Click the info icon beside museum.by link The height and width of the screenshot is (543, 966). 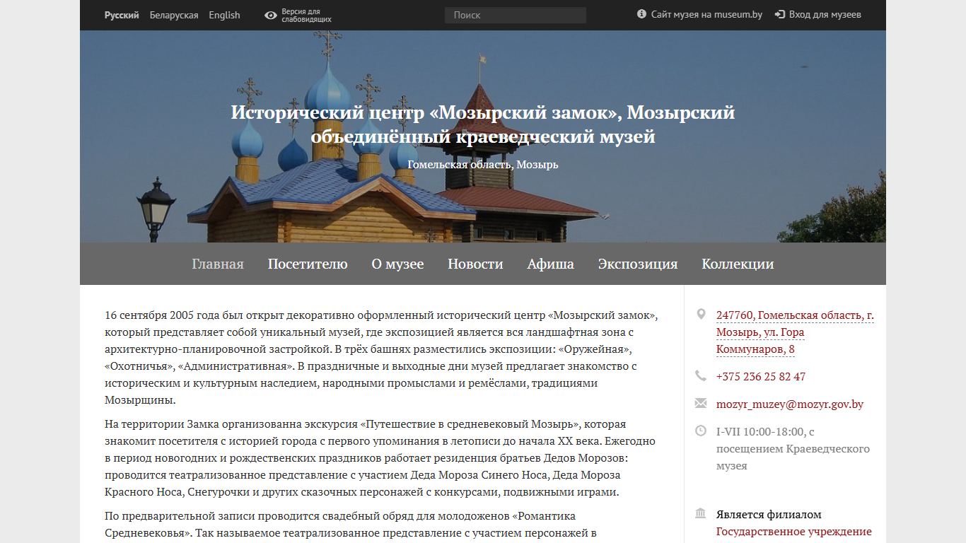(642, 14)
